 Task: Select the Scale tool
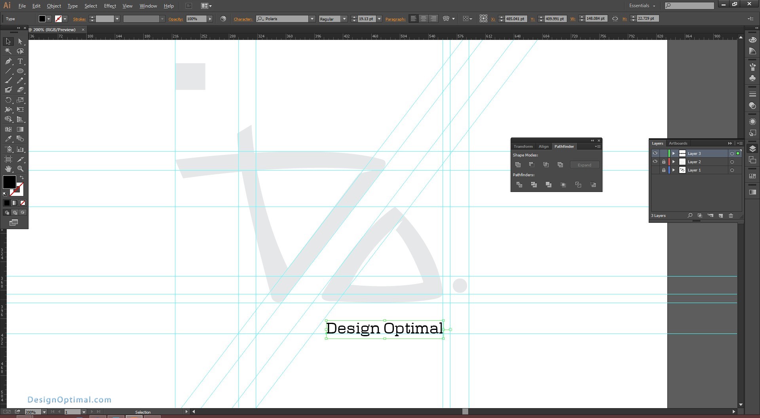point(20,100)
